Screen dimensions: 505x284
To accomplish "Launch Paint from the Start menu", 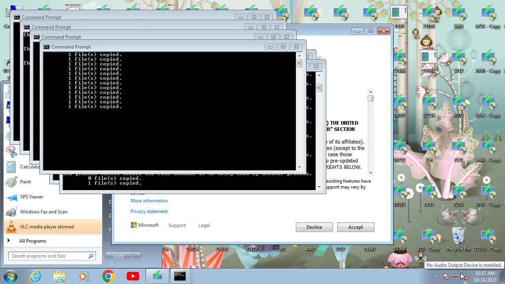I will tap(53, 182).
